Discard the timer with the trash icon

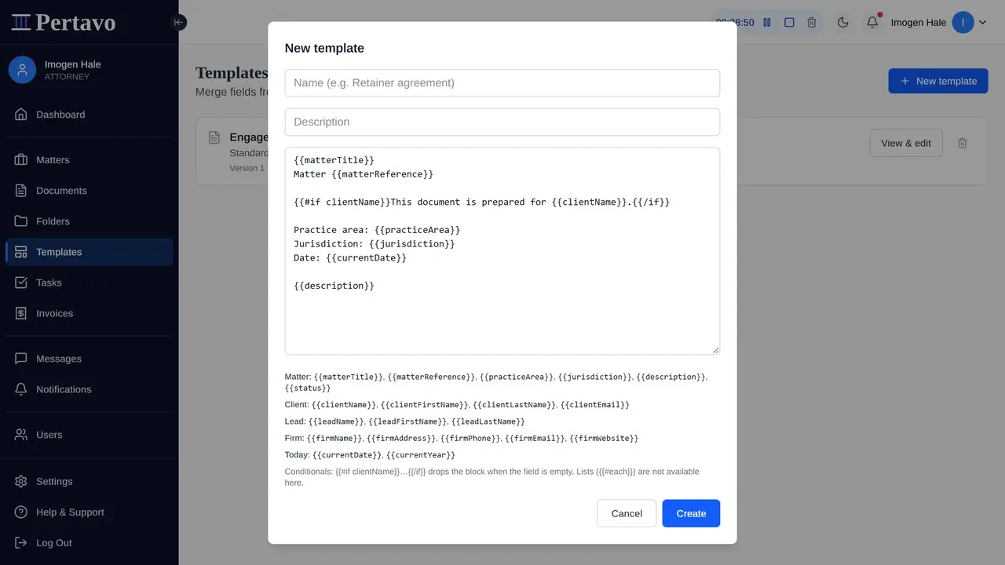pos(812,23)
